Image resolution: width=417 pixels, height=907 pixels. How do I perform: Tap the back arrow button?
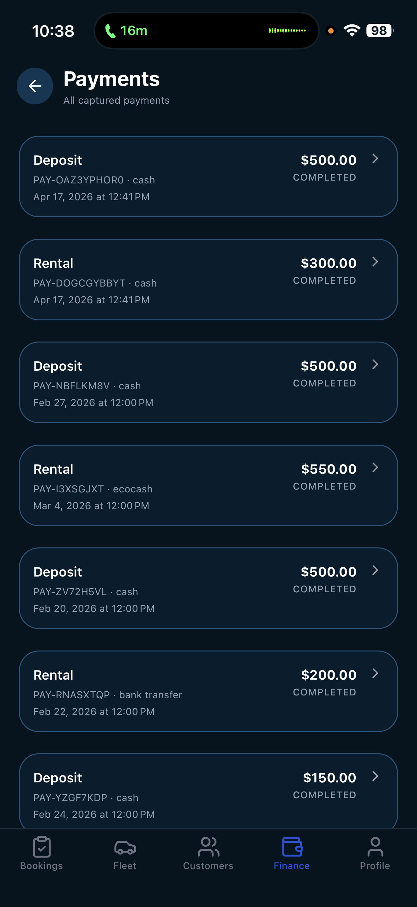coord(35,86)
